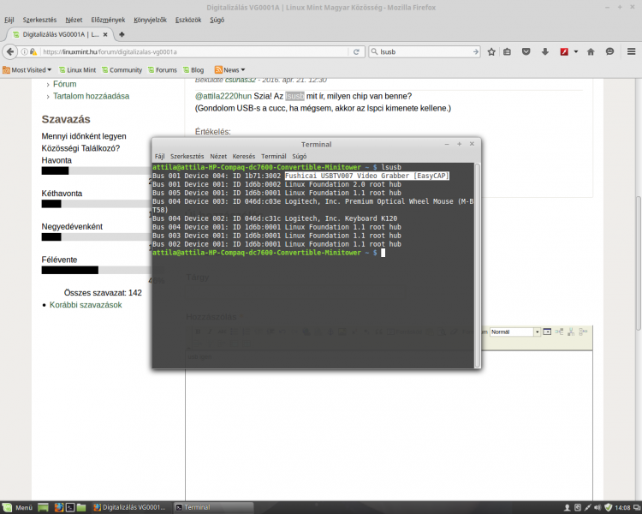Click highlighted Fushicai USBTV007 Video Grabber text
The width and height of the screenshot is (642, 514).
(367, 176)
